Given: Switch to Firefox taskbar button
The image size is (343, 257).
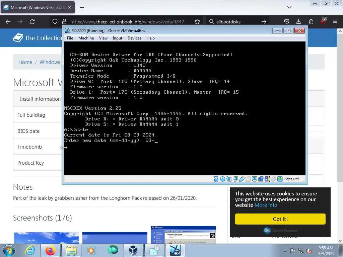Looking at the screenshot, I should [x=50, y=250].
